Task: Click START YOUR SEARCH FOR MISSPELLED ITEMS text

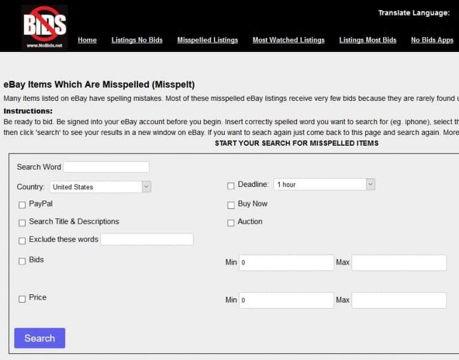Action: tap(296, 143)
